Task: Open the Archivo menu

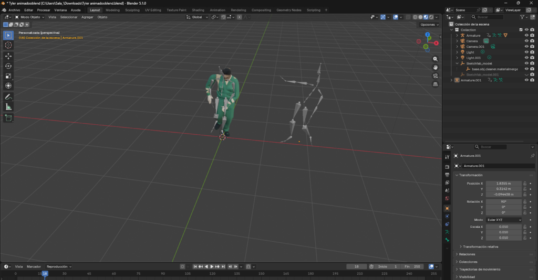Action: click(x=14, y=10)
